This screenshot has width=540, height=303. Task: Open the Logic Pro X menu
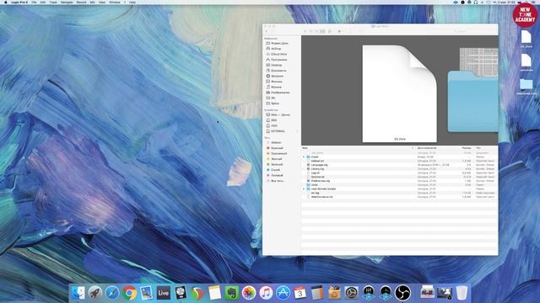[x=19, y=2]
